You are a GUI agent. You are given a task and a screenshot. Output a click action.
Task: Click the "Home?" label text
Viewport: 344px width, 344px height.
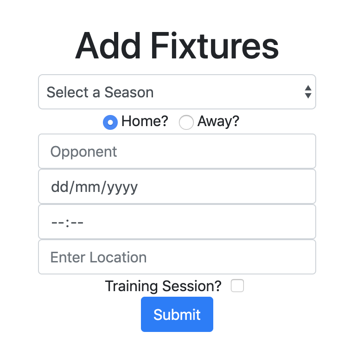[145, 122]
